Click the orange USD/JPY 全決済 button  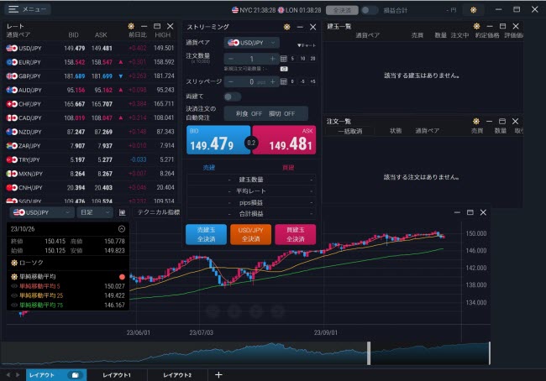point(250,234)
